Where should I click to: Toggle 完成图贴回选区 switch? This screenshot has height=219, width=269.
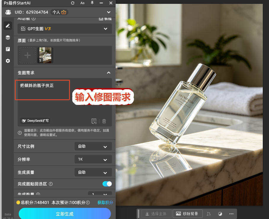pos(107,184)
